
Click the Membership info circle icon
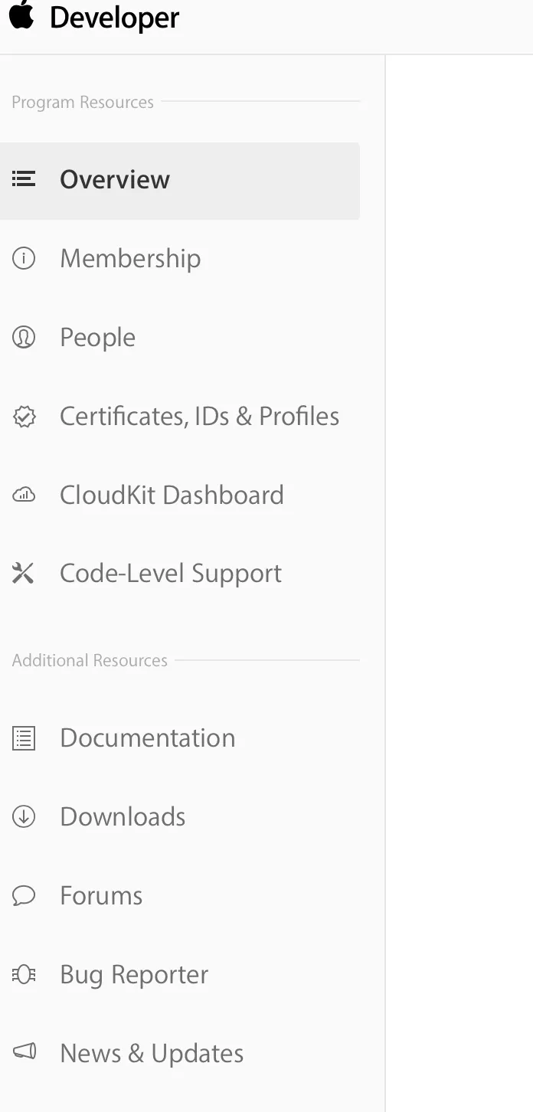point(24,259)
